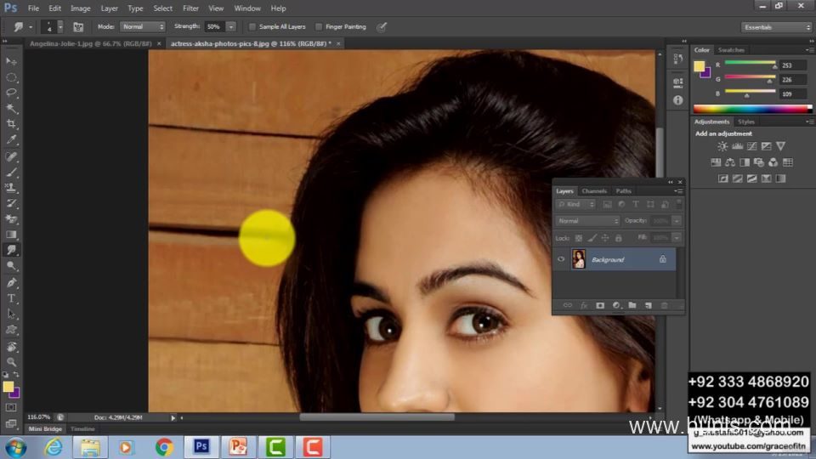
Task: Open the layer Opacity dropdown
Action: pyautogui.click(x=677, y=221)
